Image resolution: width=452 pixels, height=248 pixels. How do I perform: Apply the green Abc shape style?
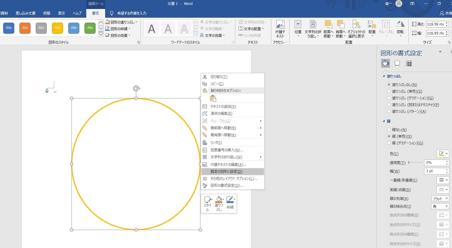90,27
